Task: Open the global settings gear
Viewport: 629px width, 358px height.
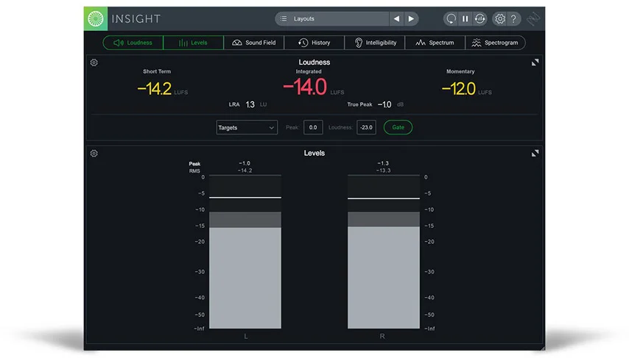Action: pyautogui.click(x=500, y=18)
